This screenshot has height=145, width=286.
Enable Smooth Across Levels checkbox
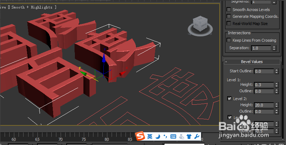[229, 10]
